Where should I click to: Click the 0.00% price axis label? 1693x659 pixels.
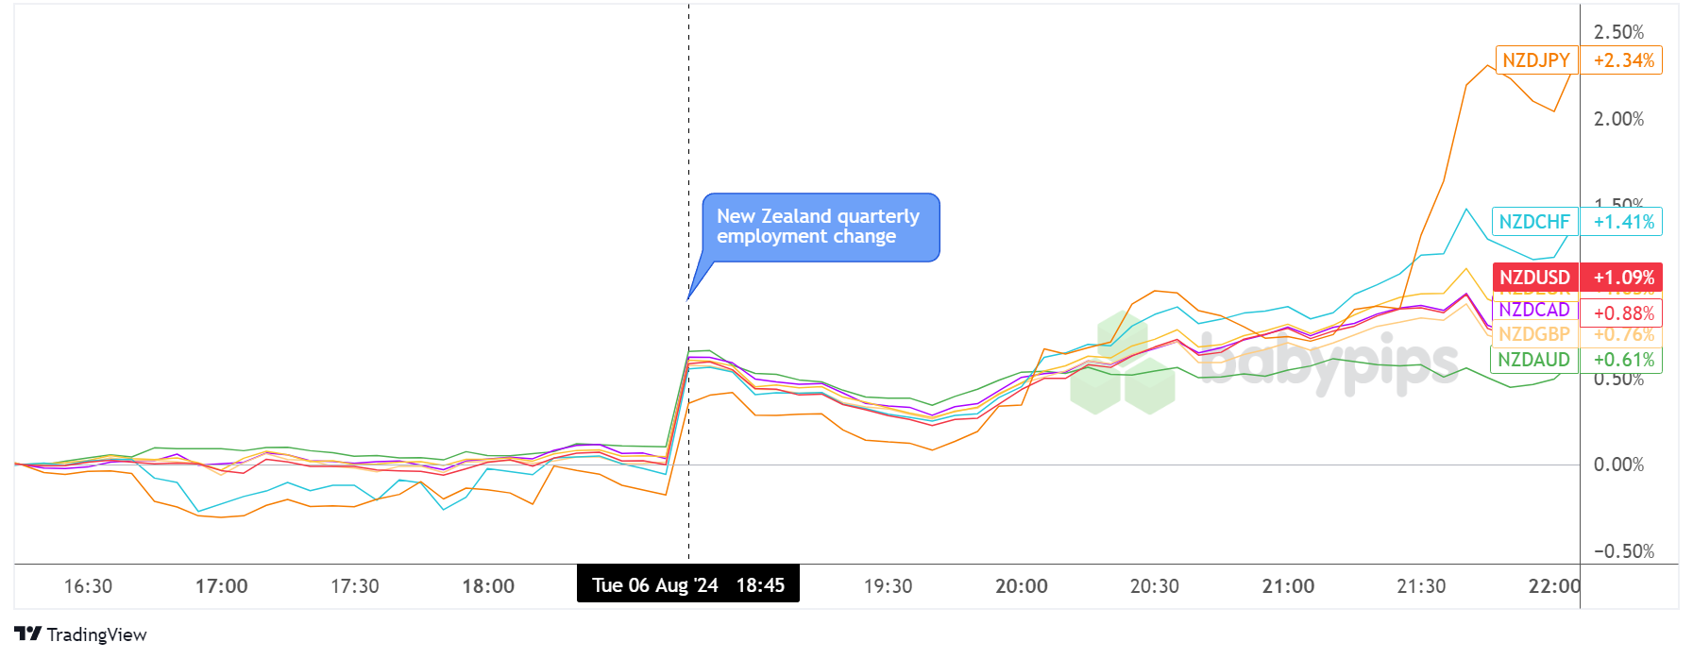[x=1618, y=465]
